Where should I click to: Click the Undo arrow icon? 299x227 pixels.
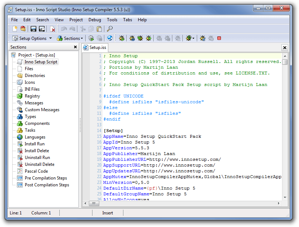[64, 29]
